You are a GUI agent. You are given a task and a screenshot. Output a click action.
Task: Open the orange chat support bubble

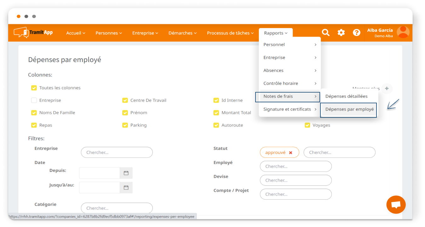[x=396, y=205]
